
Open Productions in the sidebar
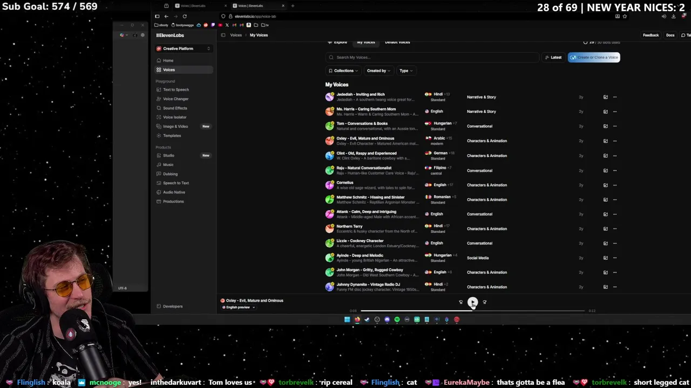coord(173,201)
